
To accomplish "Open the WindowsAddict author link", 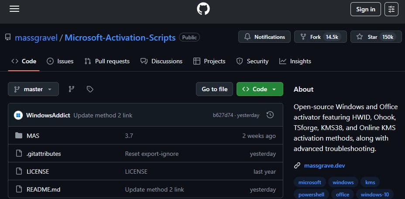I will [x=48, y=115].
